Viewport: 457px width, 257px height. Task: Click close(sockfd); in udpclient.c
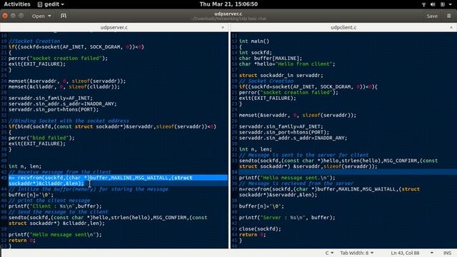[x=260, y=229]
